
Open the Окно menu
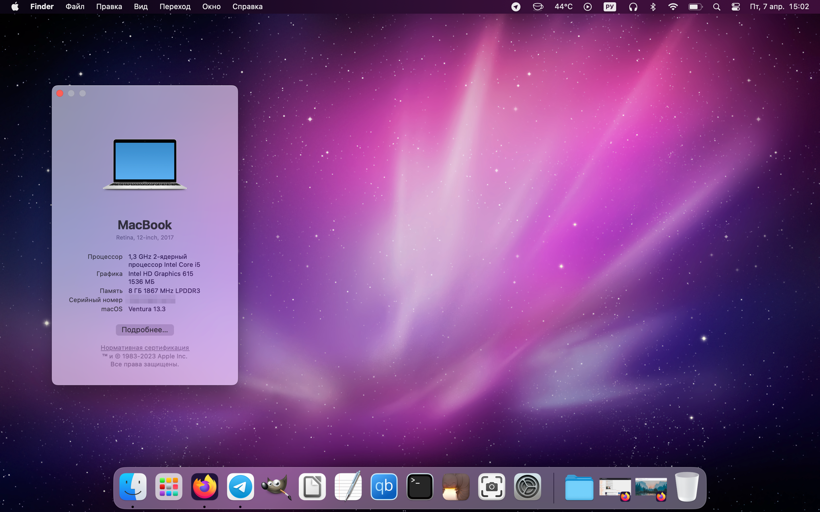tap(212, 7)
